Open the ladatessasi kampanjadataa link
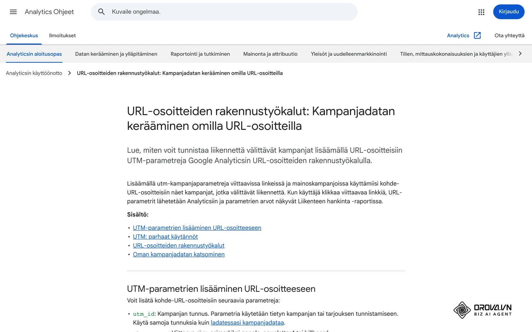 pyautogui.click(x=247, y=323)
